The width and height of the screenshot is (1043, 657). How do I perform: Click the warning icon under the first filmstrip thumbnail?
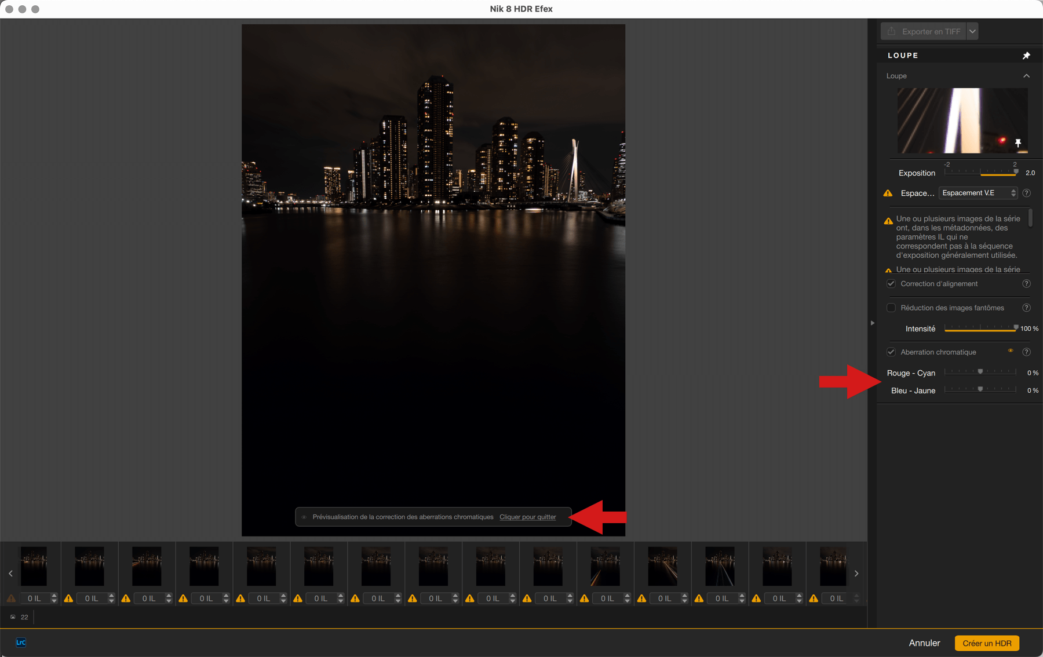(x=11, y=598)
